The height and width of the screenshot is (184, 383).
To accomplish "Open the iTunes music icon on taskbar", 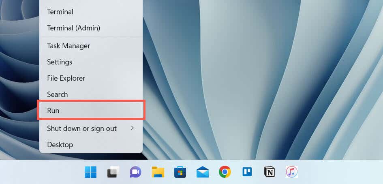I will tap(291, 172).
